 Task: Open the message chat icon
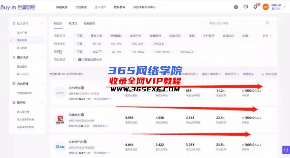[x=245, y=7]
